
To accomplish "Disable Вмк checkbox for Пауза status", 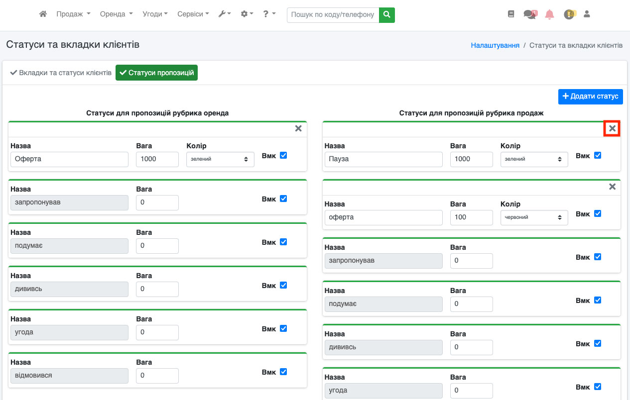I will click(x=598, y=155).
